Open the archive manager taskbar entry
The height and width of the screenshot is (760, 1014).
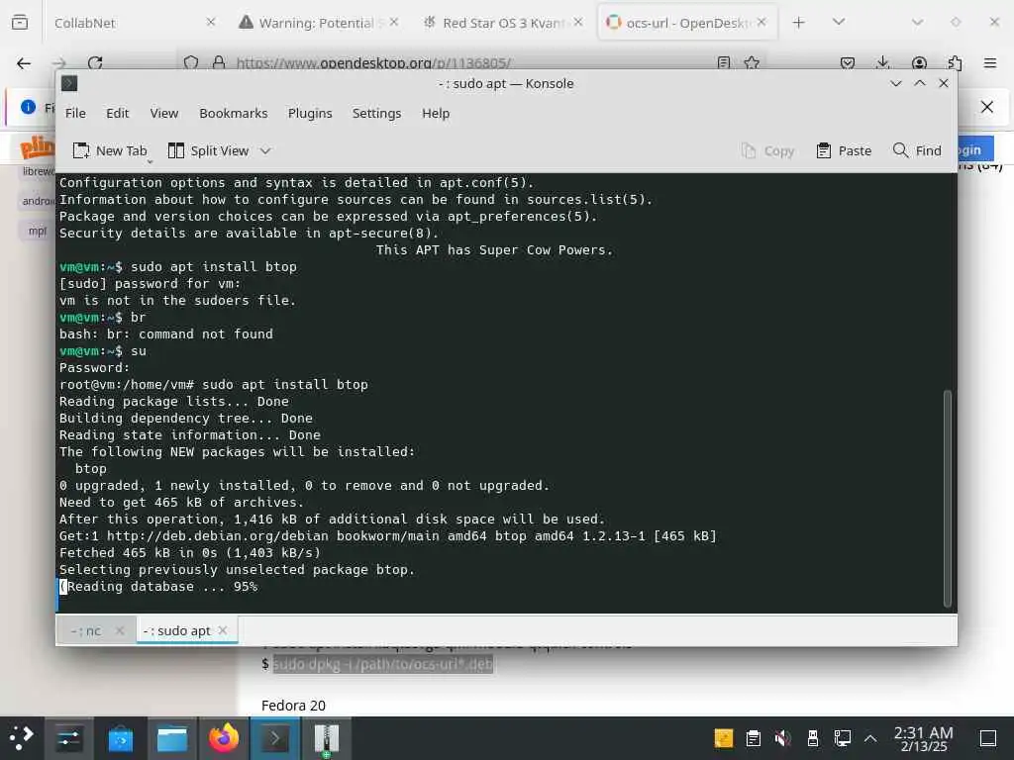pyautogui.click(x=327, y=738)
